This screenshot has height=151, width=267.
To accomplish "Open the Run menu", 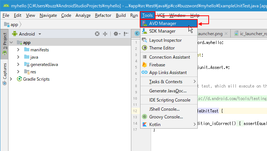I will click(134, 15).
